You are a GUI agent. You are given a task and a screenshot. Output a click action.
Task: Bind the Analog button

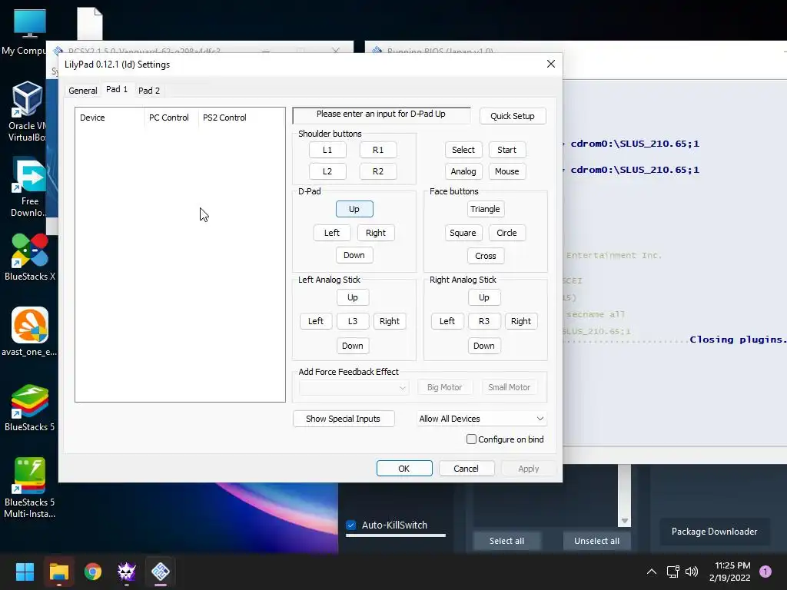[x=463, y=171]
